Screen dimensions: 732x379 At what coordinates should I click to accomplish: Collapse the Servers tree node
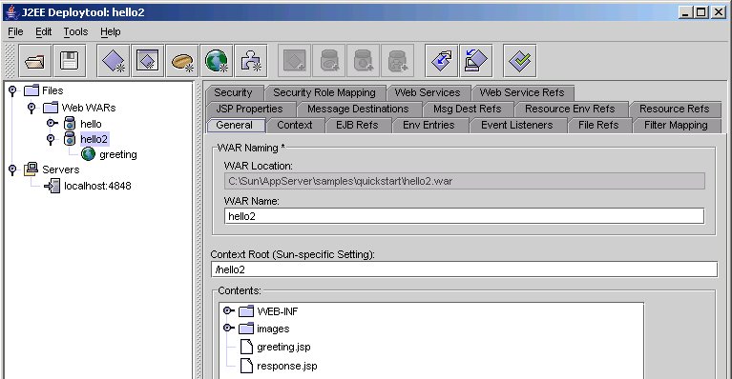[x=12, y=170]
